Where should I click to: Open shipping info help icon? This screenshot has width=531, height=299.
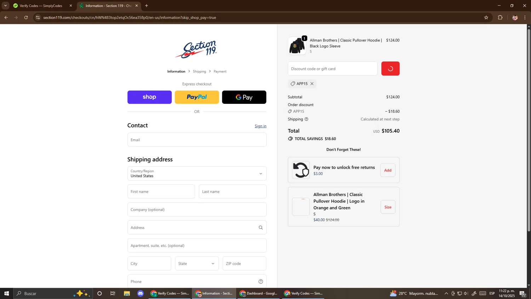pos(307,119)
